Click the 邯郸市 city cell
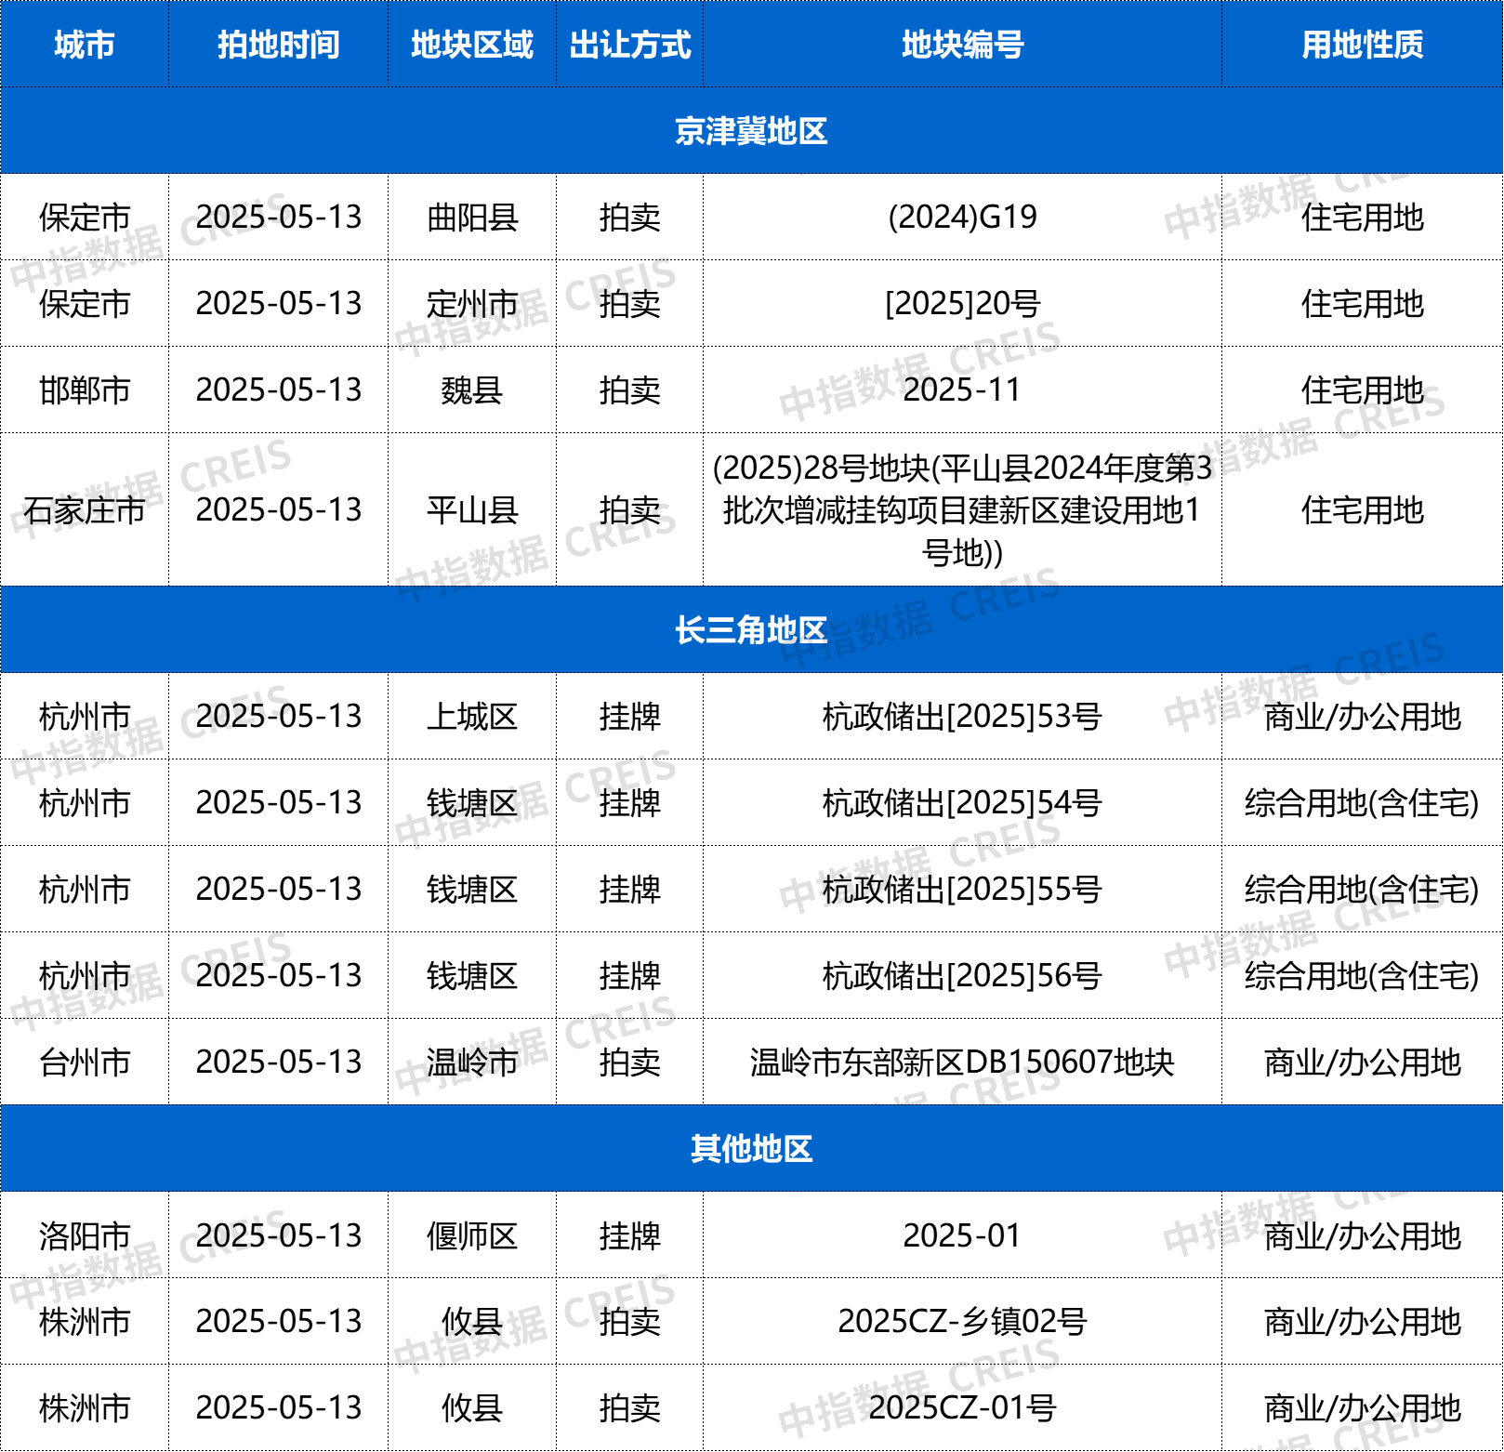 click(x=85, y=390)
